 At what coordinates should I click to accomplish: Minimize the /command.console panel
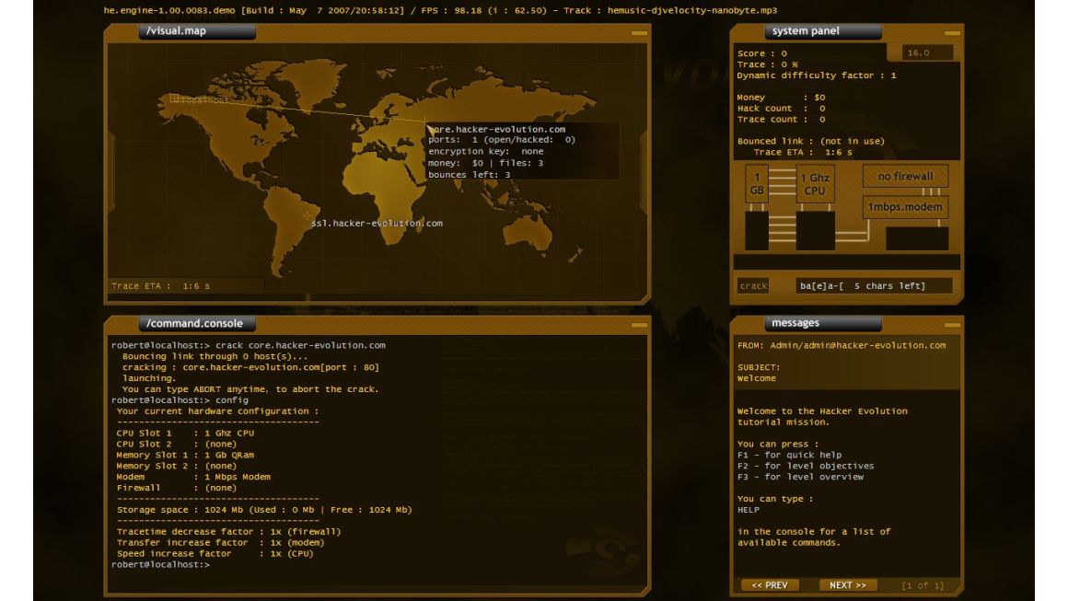[639, 325]
